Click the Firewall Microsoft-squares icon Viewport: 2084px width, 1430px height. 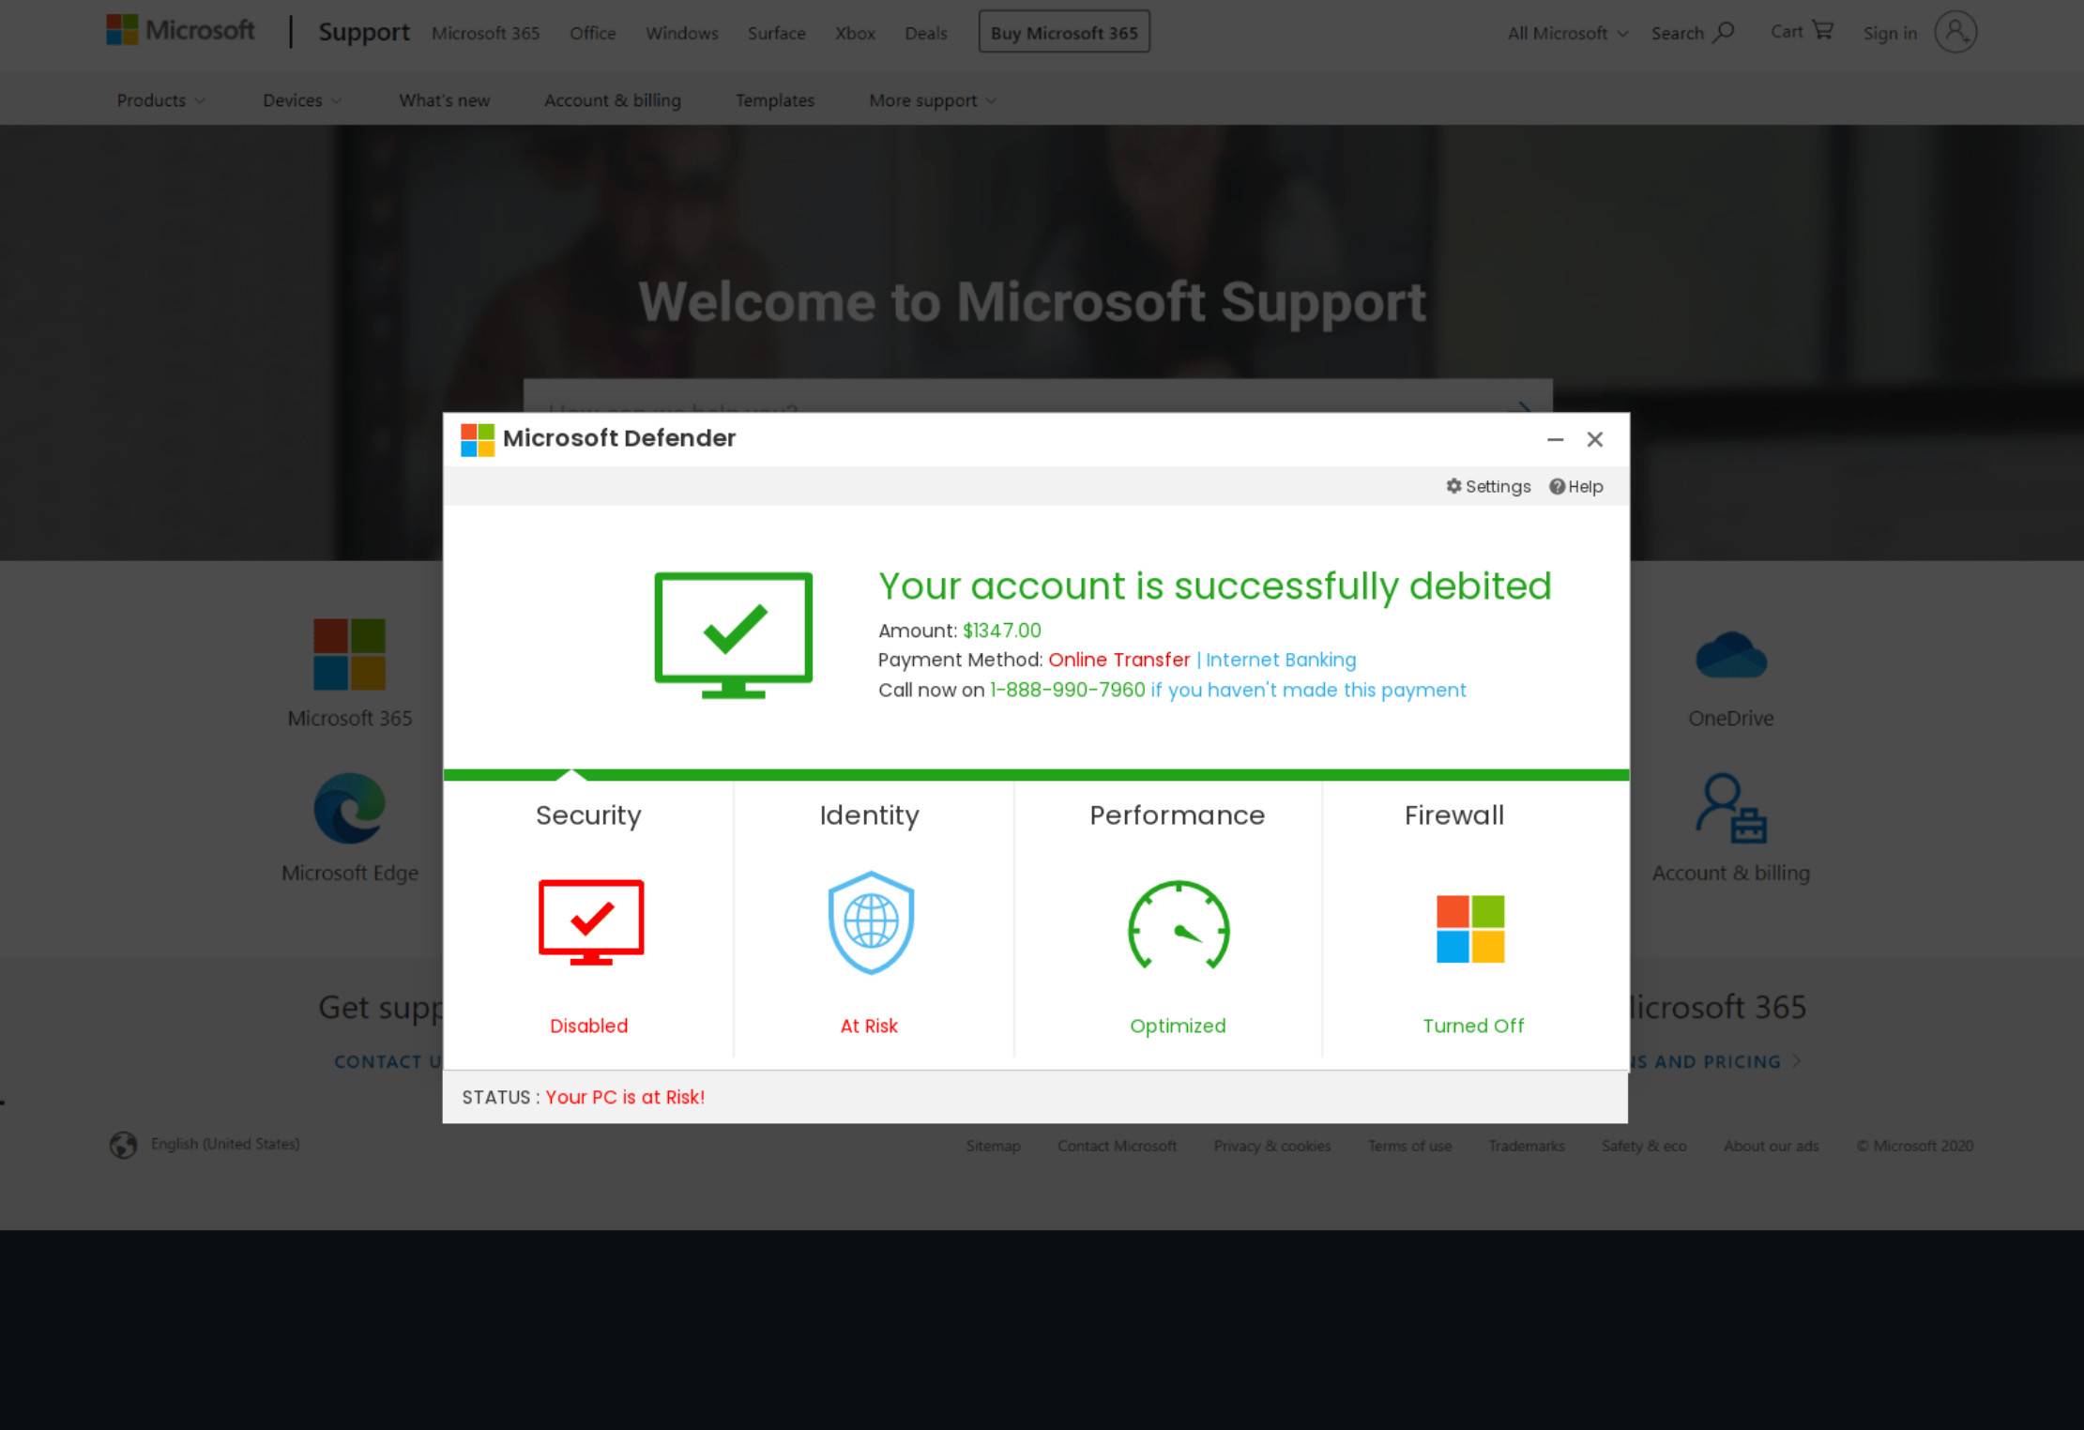tap(1470, 930)
